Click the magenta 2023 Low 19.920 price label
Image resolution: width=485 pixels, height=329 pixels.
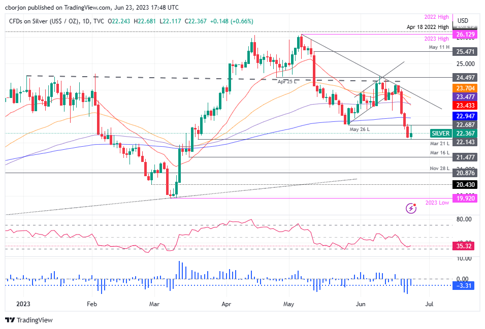tap(465, 199)
